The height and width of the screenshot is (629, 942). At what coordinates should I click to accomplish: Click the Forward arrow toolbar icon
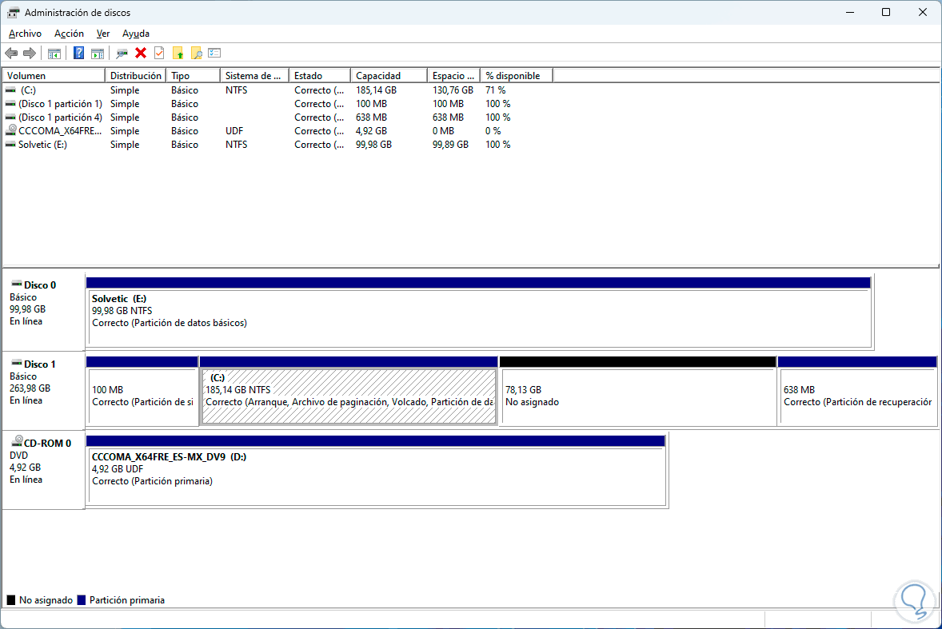point(29,54)
